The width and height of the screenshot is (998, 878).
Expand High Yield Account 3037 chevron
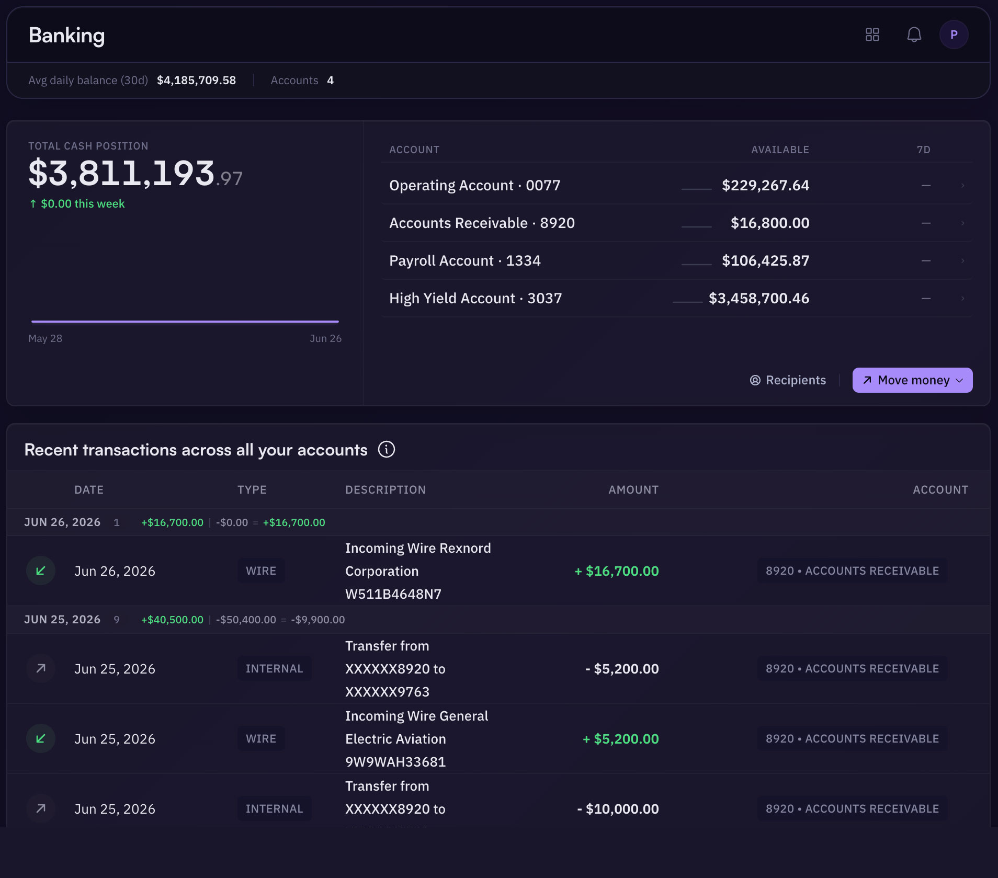(962, 298)
